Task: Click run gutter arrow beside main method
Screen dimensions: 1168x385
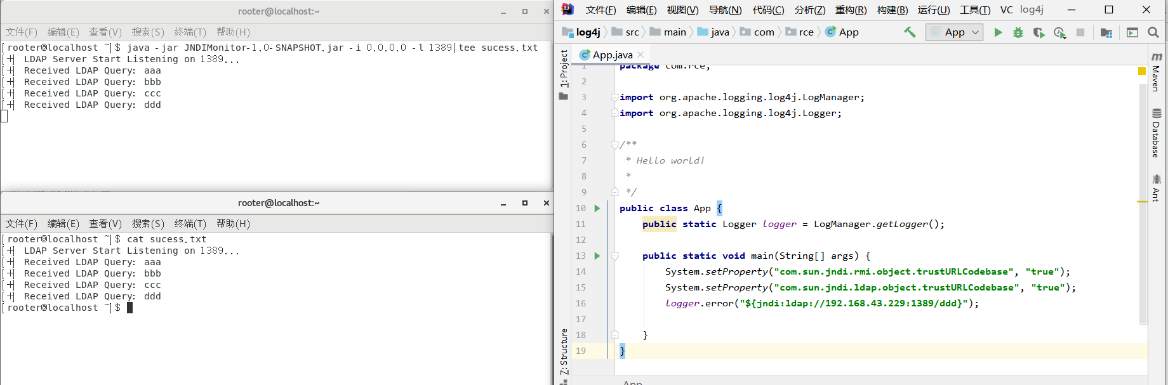Action: pos(597,256)
